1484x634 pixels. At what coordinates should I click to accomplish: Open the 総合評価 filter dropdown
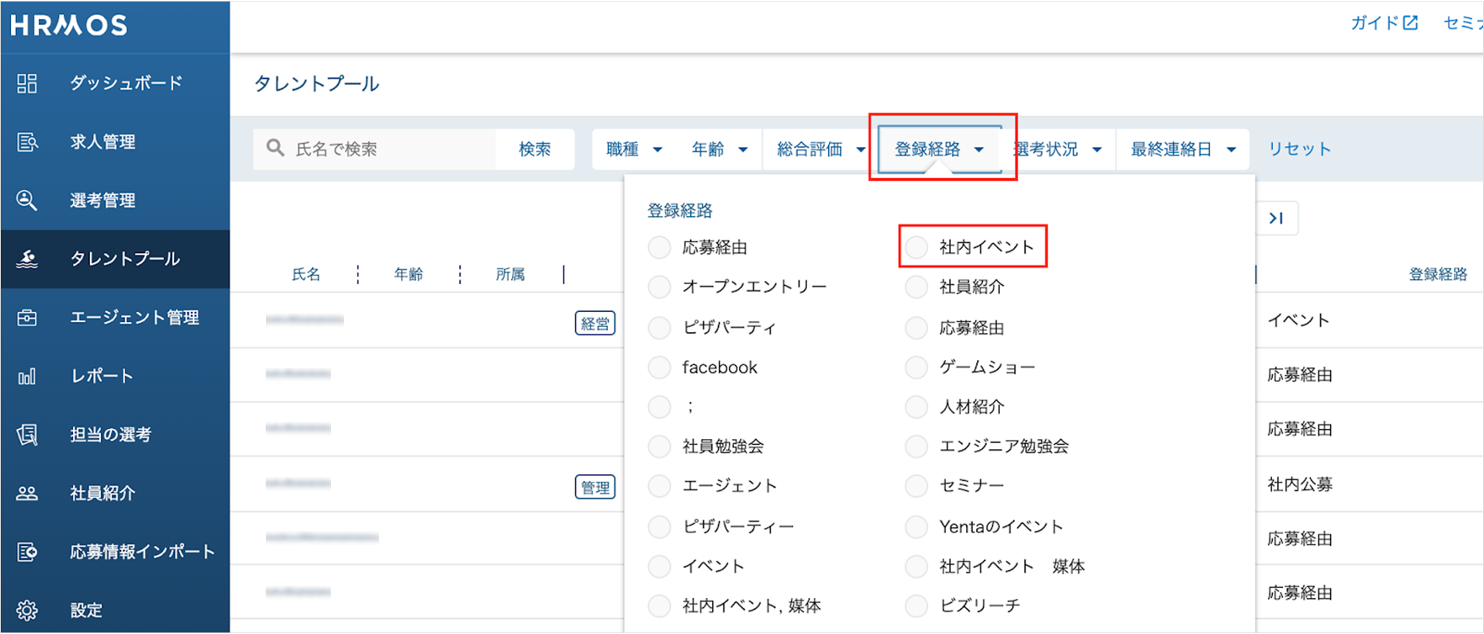pos(821,149)
